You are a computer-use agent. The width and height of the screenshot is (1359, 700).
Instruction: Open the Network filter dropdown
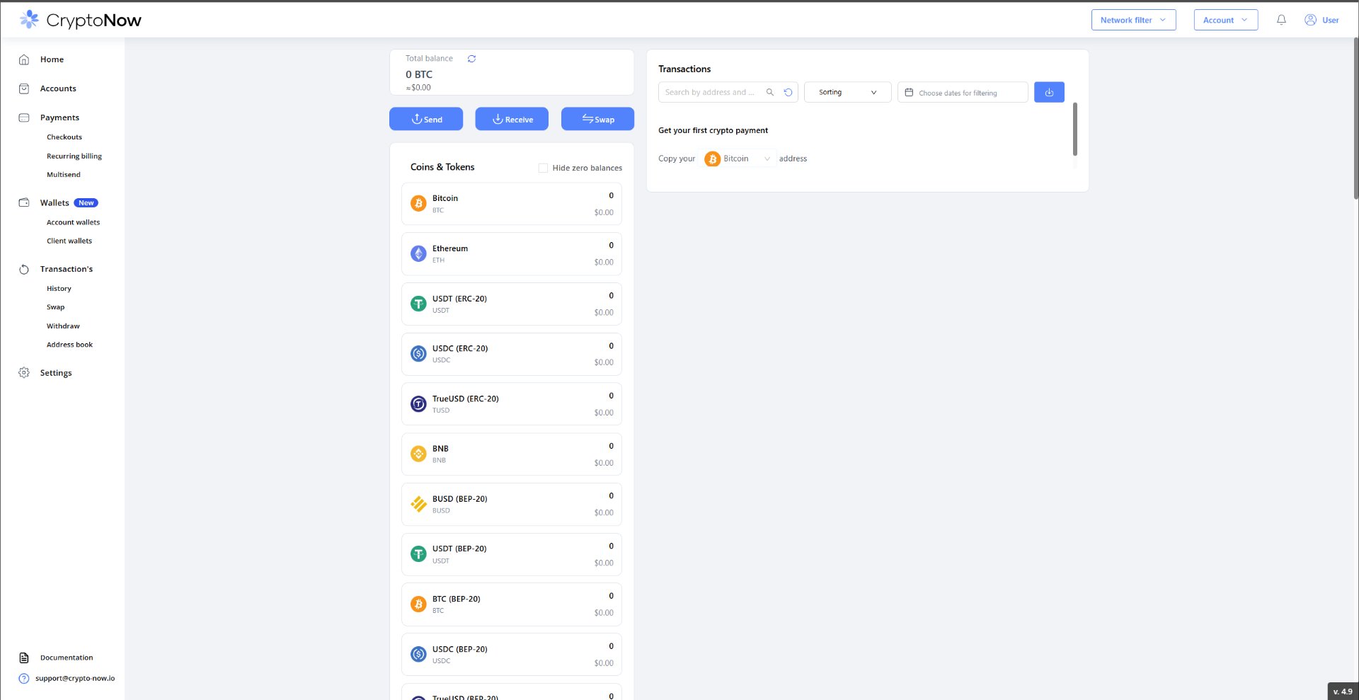click(1133, 20)
